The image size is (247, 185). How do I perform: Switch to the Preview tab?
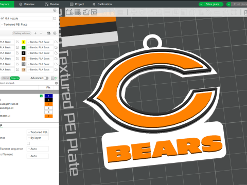(x=27, y=4)
